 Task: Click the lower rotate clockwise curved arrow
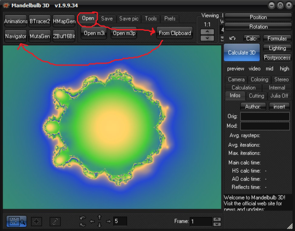83,225
